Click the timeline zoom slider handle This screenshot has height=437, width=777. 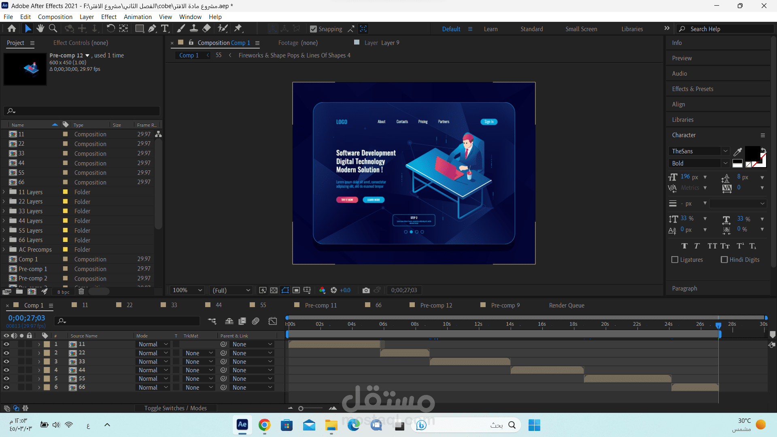point(301,409)
